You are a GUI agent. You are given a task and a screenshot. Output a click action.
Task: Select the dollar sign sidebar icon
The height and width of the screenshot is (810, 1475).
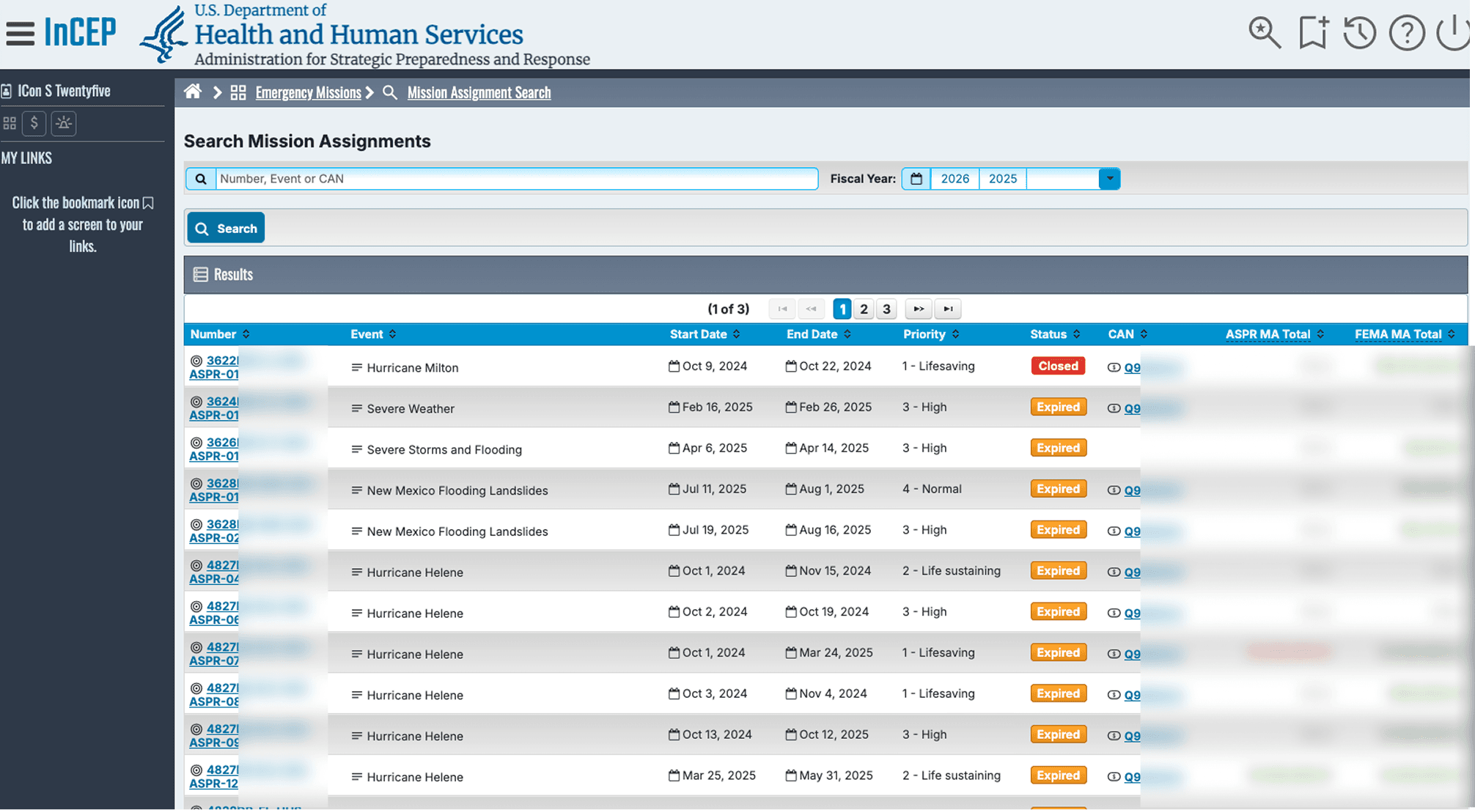pyautogui.click(x=34, y=123)
